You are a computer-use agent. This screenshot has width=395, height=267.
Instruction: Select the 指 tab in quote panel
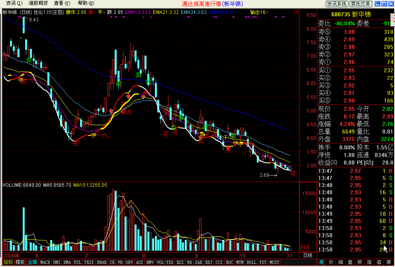tap(369, 262)
